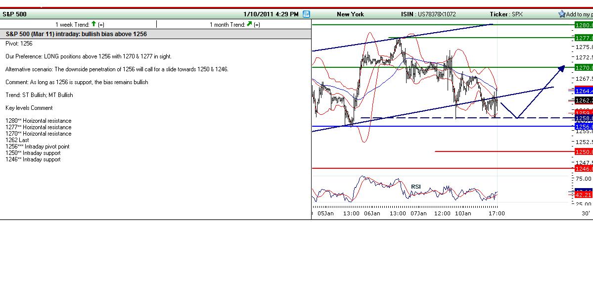Click the green 1 week Trend up arrow
Image resolution: width=593 pixels, height=297 pixels.
coord(94,24)
